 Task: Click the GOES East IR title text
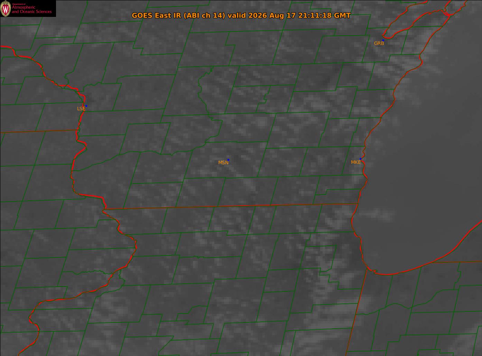coord(241,16)
